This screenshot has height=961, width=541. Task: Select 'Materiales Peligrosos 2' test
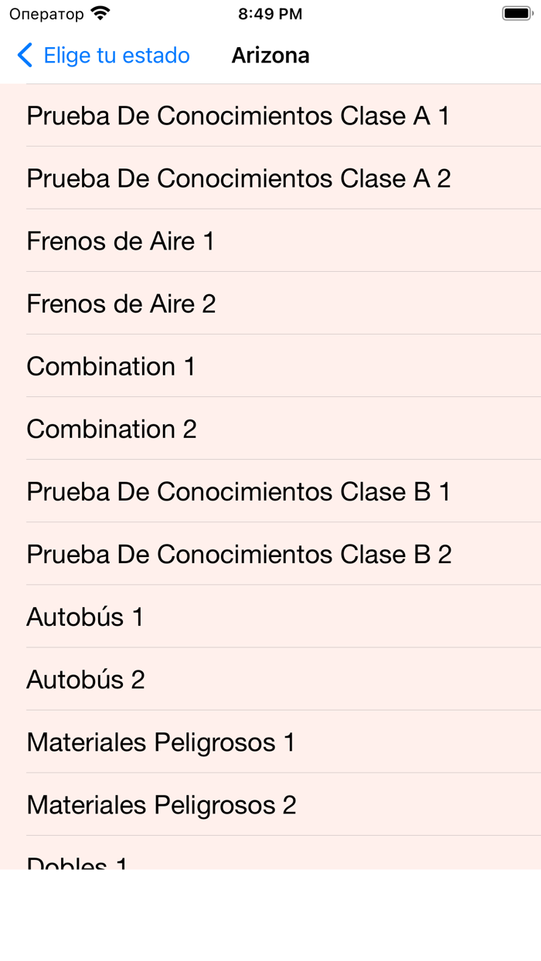coord(160,804)
